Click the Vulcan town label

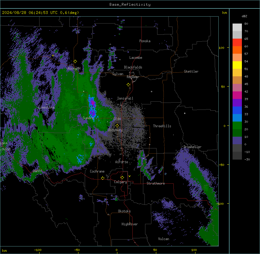(x=163, y=239)
